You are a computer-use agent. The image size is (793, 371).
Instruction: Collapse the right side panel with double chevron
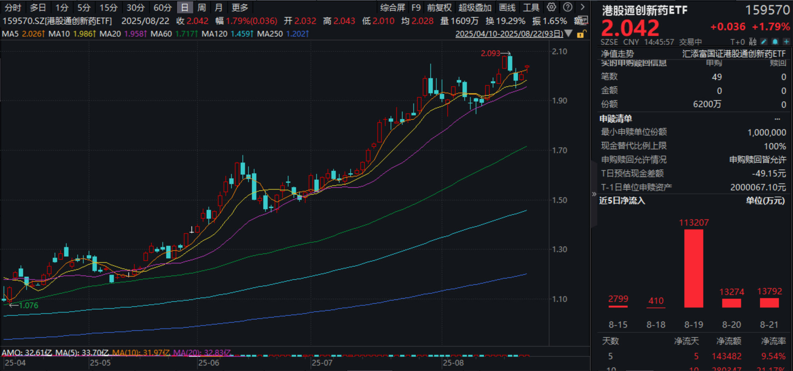pyautogui.click(x=594, y=194)
